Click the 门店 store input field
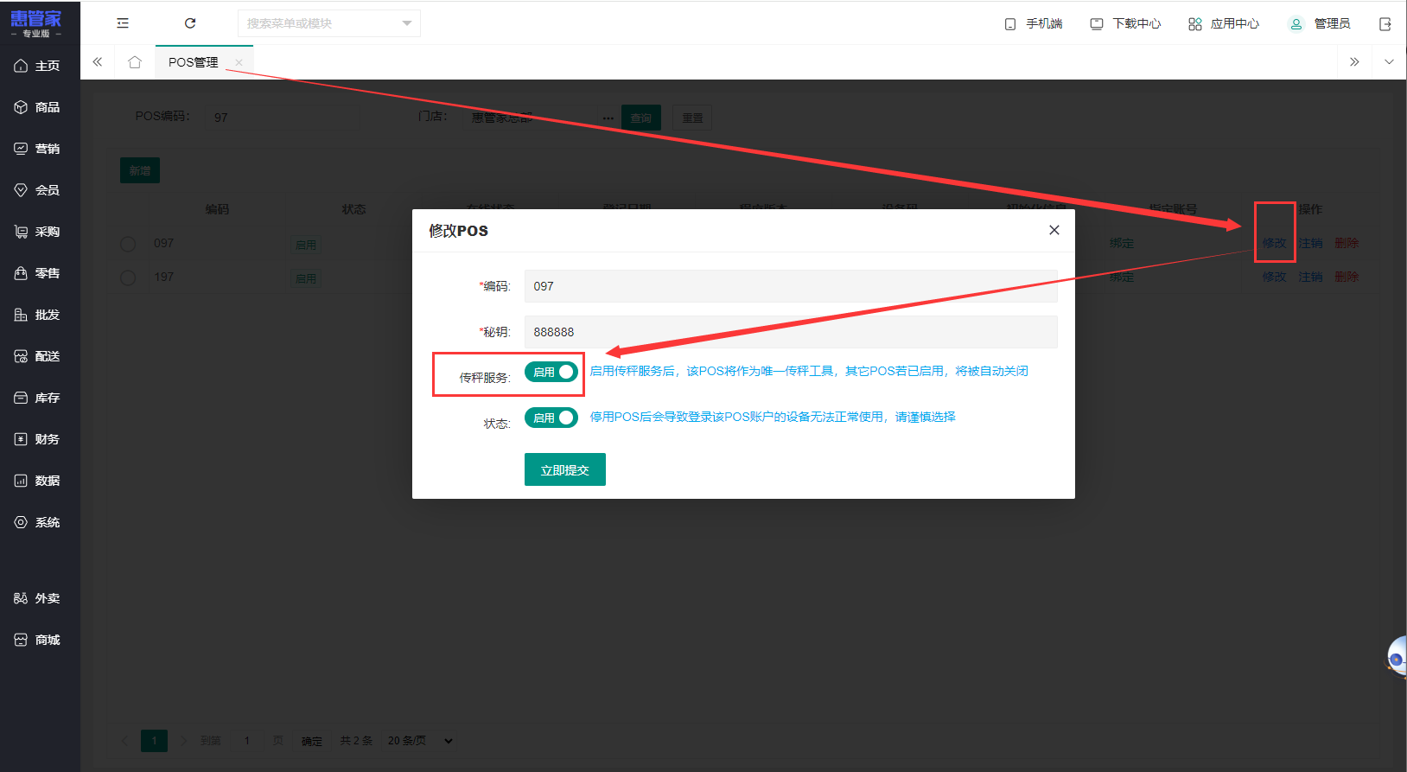 pyautogui.click(x=532, y=118)
